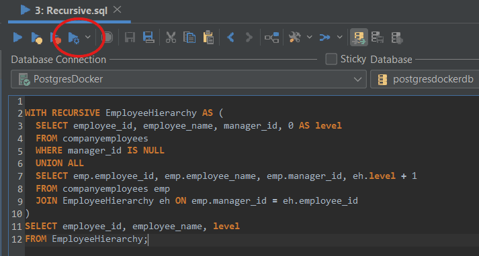Viewport: 479px width, 256px height.
Task: Copy selected text with Copy icon
Action: tap(189, 38)
